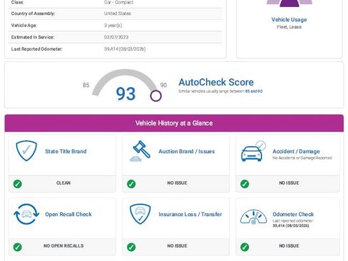The height and width of the screenshot is (261, 348).
Task: Click the Vehicle Usage heading
Action: click(290, 20)
